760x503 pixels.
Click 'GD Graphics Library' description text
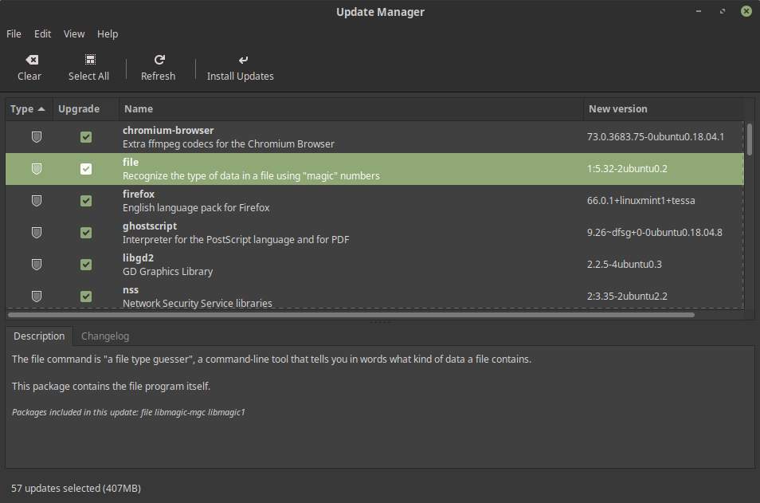coord(168,272)
